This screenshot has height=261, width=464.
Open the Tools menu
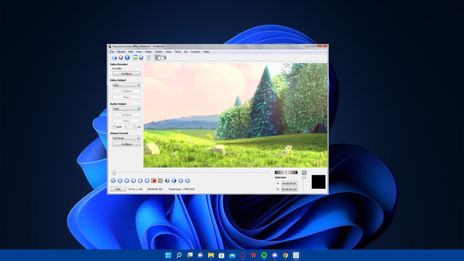178,52
